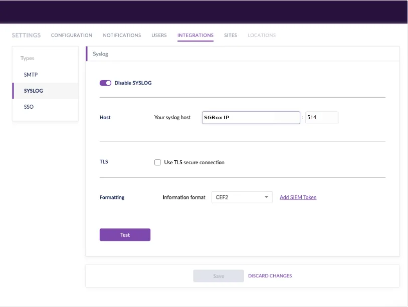
Task: Open SSO integration type
Action: 45,107
